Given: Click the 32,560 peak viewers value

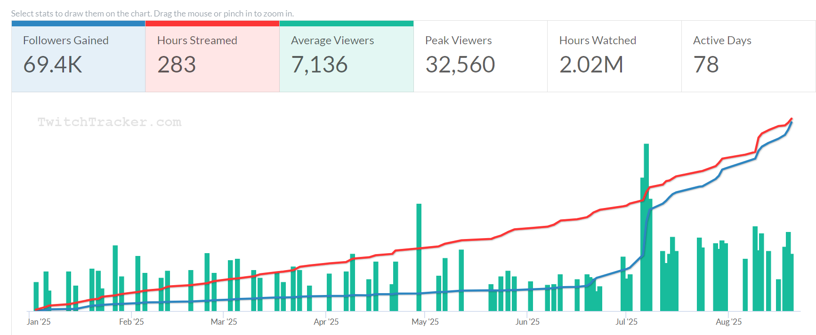Looking at the screenshot, I should tap(460, 64).
